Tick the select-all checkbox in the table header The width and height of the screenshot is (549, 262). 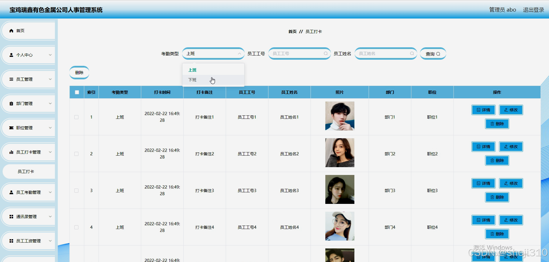click(x=77, y=92)
